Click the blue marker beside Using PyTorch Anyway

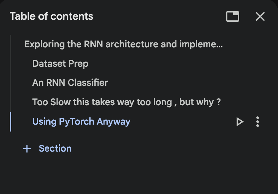coord(11,122)
